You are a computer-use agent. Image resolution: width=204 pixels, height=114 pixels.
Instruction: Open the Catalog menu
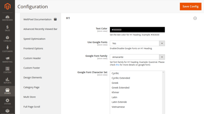7,39
